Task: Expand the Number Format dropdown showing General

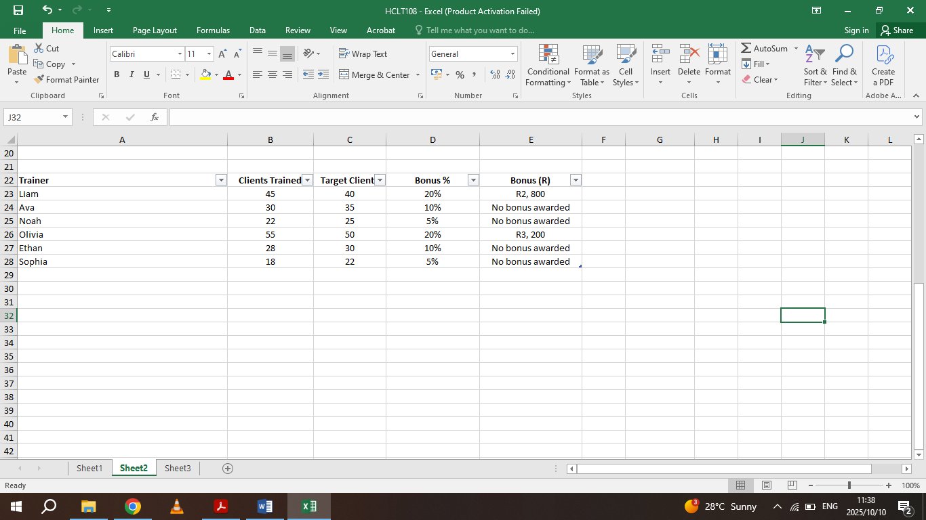Action: 513,53
